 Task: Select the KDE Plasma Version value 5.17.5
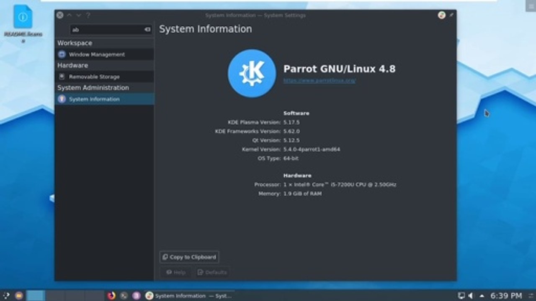point(291,122)
